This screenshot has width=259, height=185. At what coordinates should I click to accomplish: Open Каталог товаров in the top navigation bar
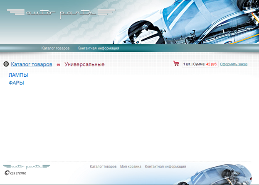tap(55, 48)
